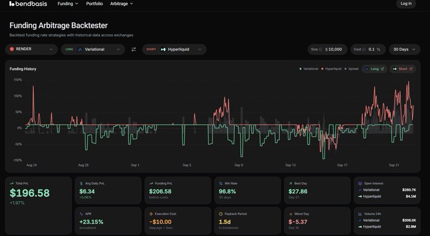Click the Variational logo in long selector
Image resolution: width=430 pixels, height=236 pixels.
80,49
